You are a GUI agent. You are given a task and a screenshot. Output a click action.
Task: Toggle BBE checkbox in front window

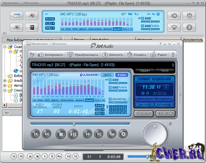110,80
